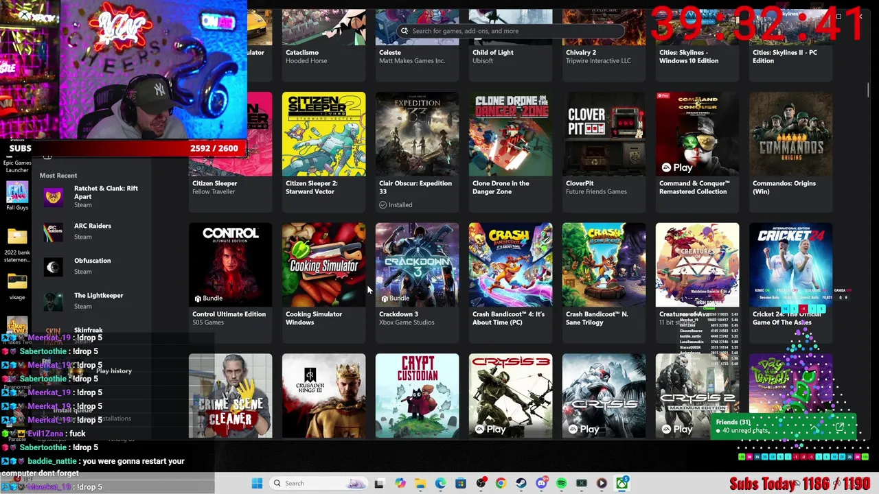The image size is (879, 494).
Task: Open Cooking Simulator game cover
Action: (x=323, y=265)
